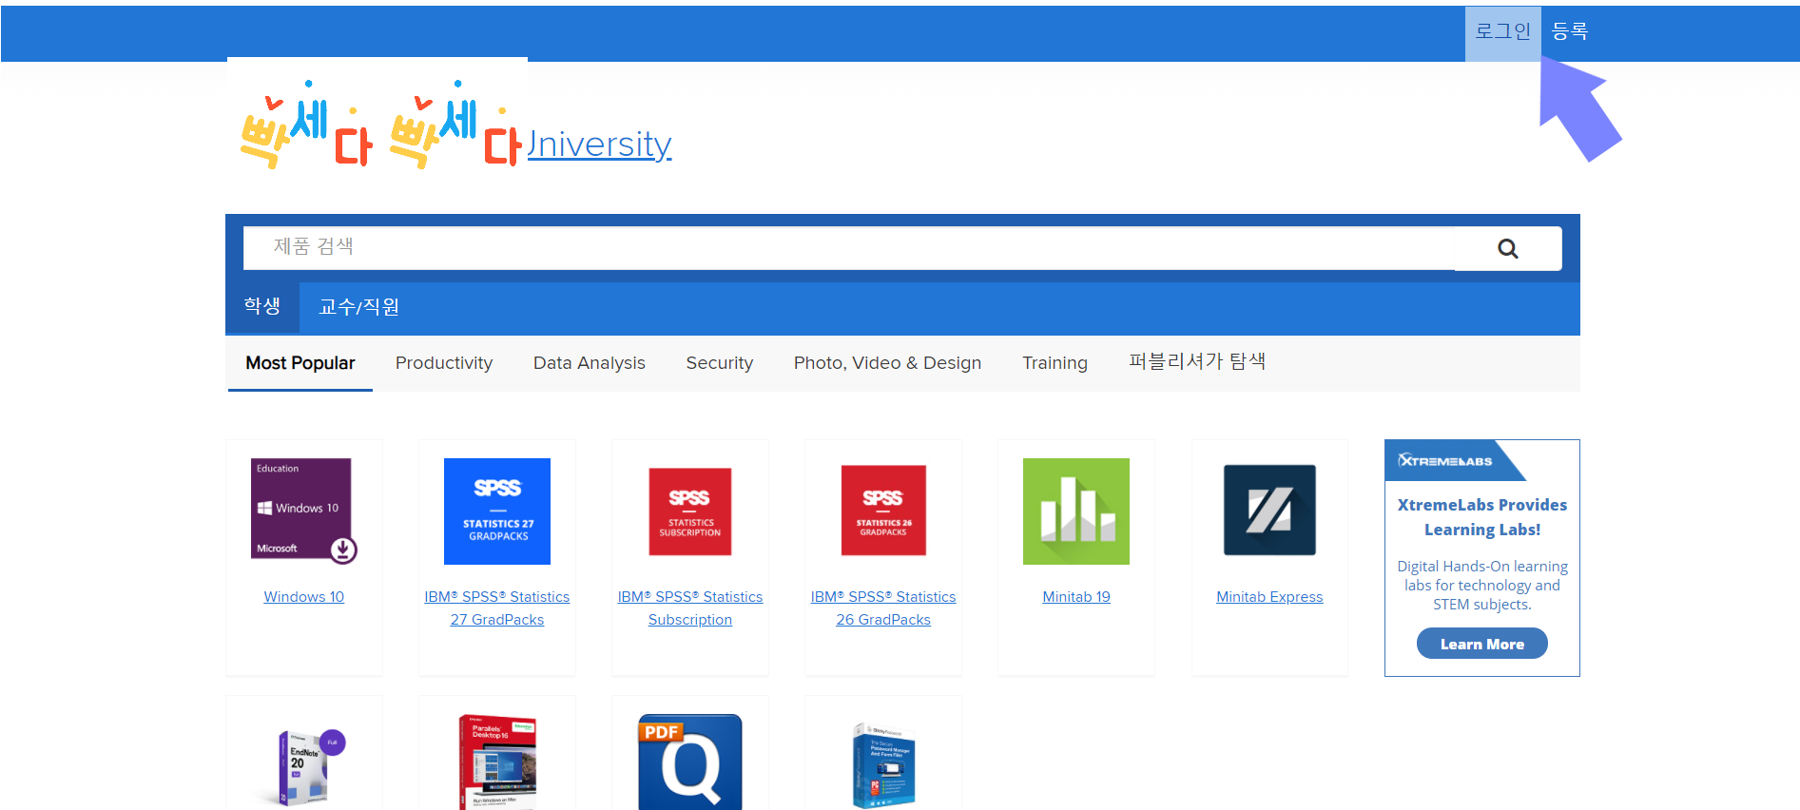Click the search magnifier button

(1508, 249)
